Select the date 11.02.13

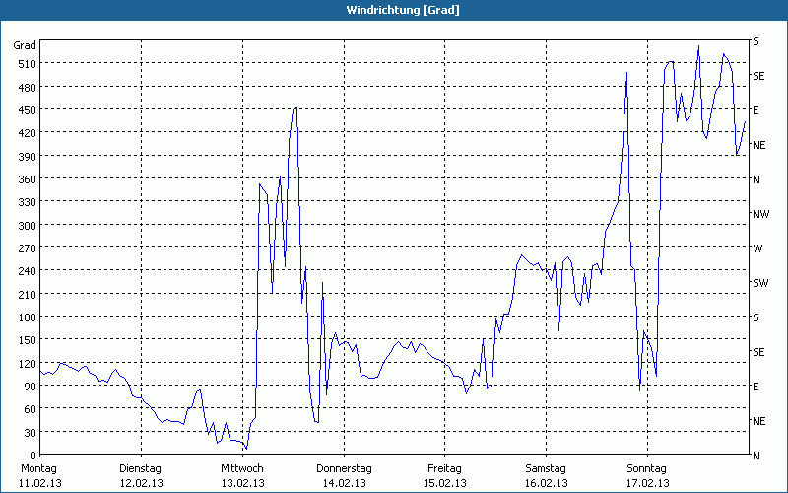point(39,483)
